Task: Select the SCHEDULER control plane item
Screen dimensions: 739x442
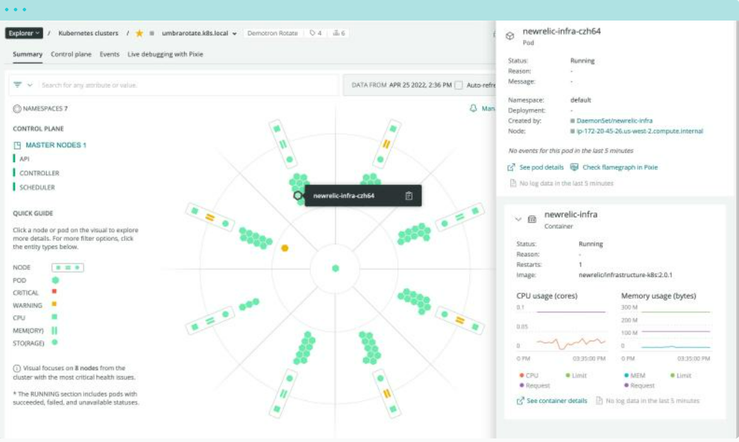Action: (x=37, y=187)
